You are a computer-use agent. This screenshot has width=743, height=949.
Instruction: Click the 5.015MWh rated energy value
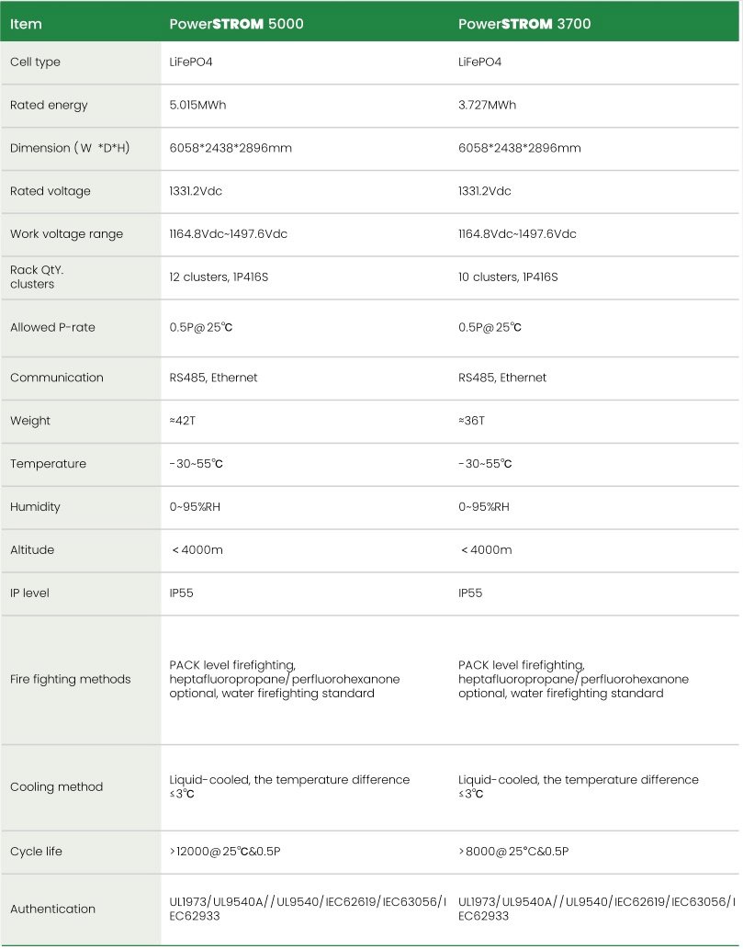(x=197, y=105)
